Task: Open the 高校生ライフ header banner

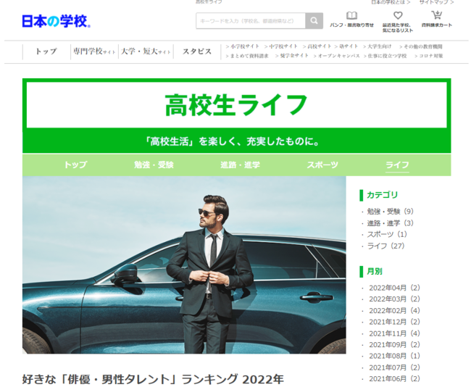Action: click(x=236, y=105)
